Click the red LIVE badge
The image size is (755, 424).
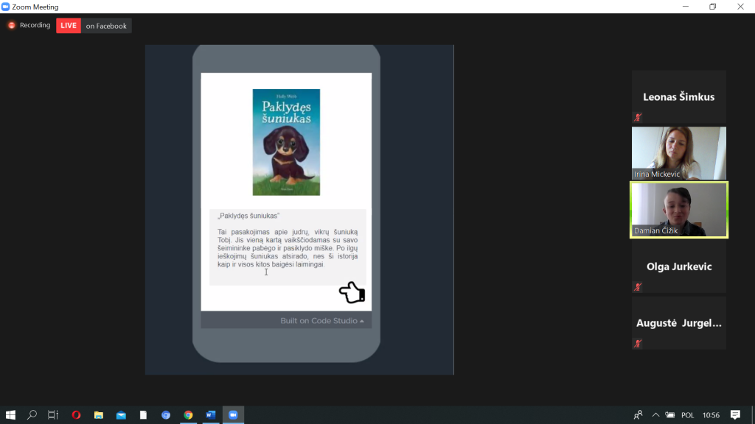[69, 26]
